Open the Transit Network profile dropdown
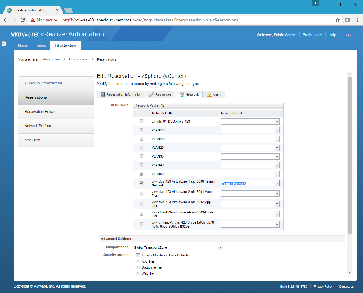The height and width of the screenshot is (293, 363). 277,183
